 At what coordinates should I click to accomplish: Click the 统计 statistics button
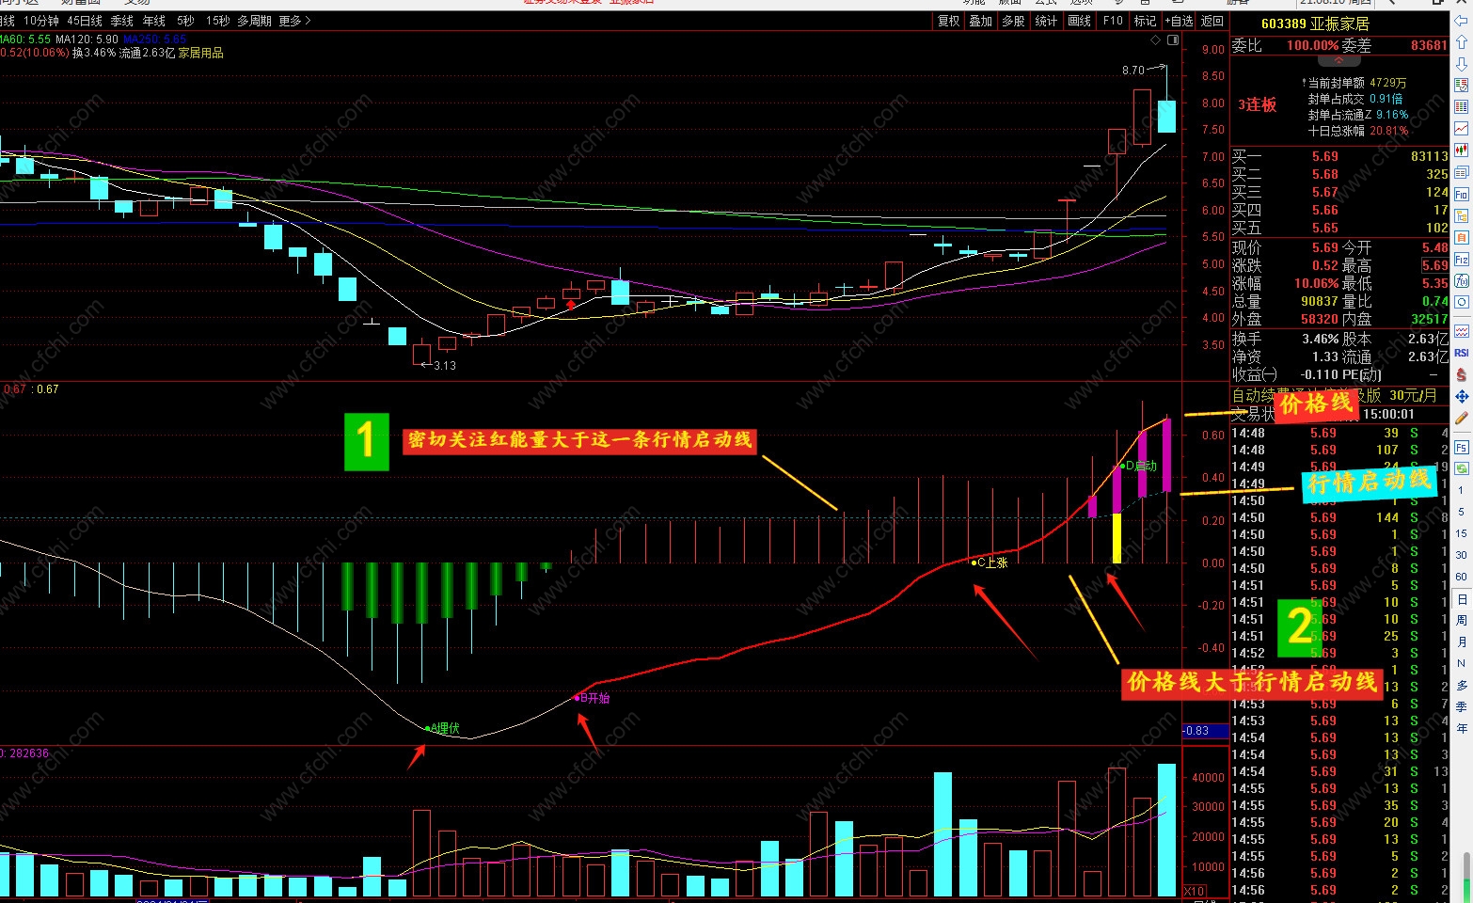pos(1046,21)
